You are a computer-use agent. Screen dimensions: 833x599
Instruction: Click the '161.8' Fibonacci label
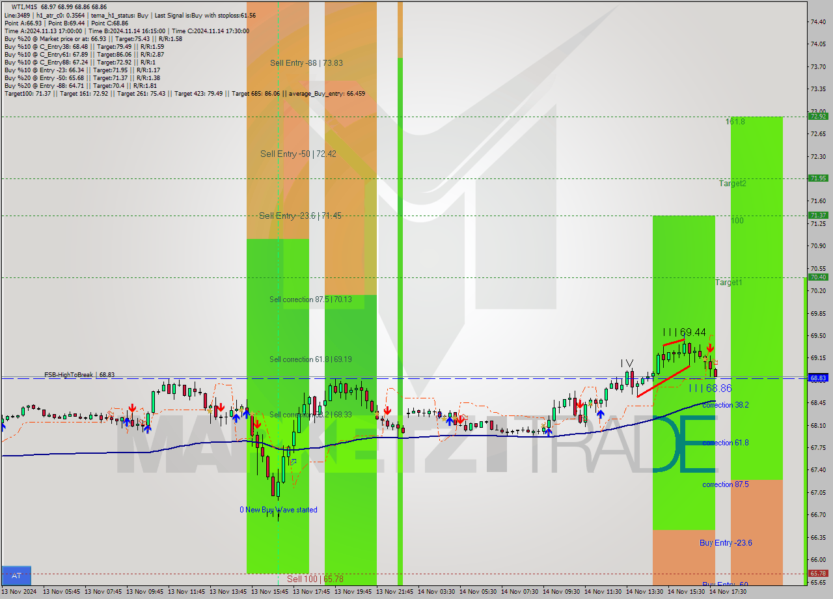coord(735,122)
